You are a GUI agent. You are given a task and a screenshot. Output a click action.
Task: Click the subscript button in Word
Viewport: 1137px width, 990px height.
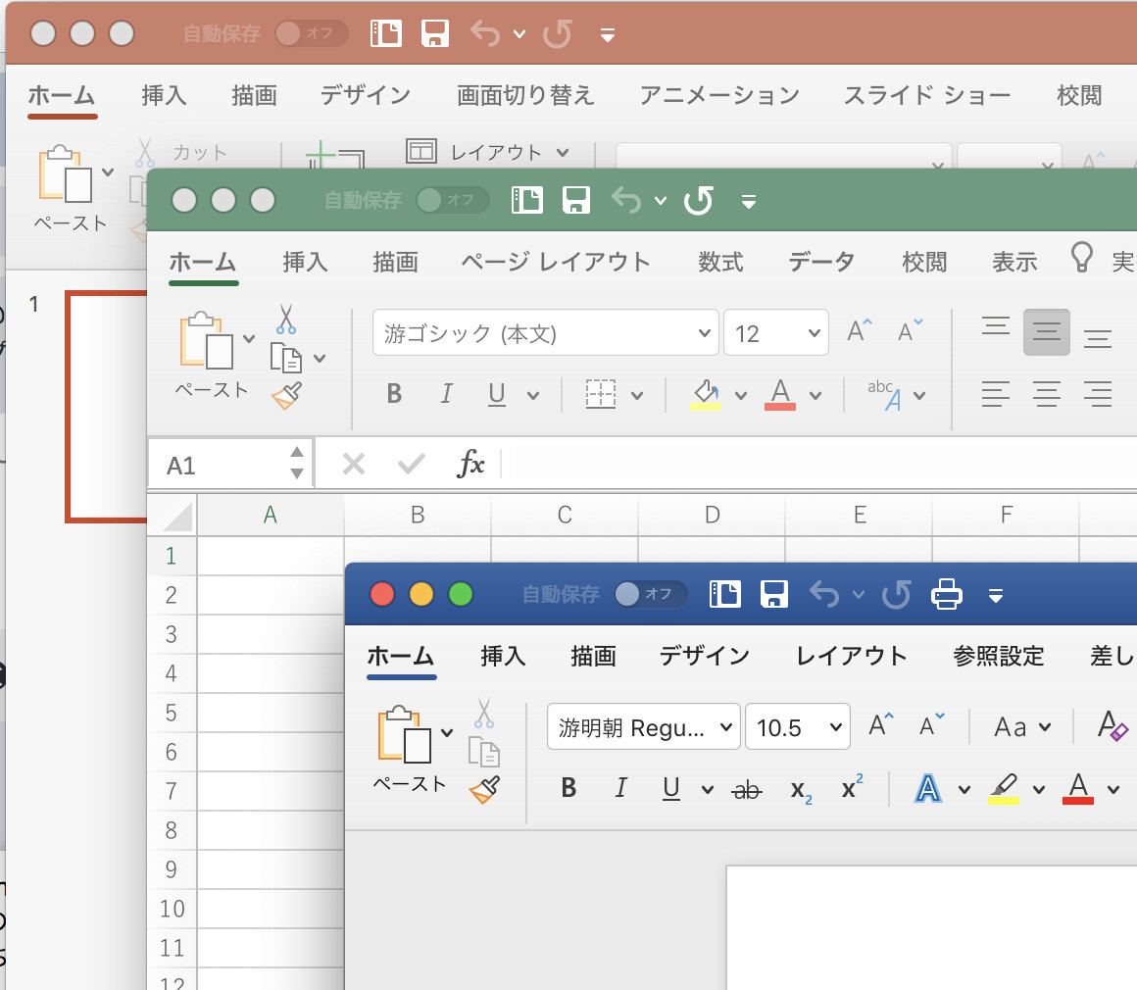[x=801, y=789]
